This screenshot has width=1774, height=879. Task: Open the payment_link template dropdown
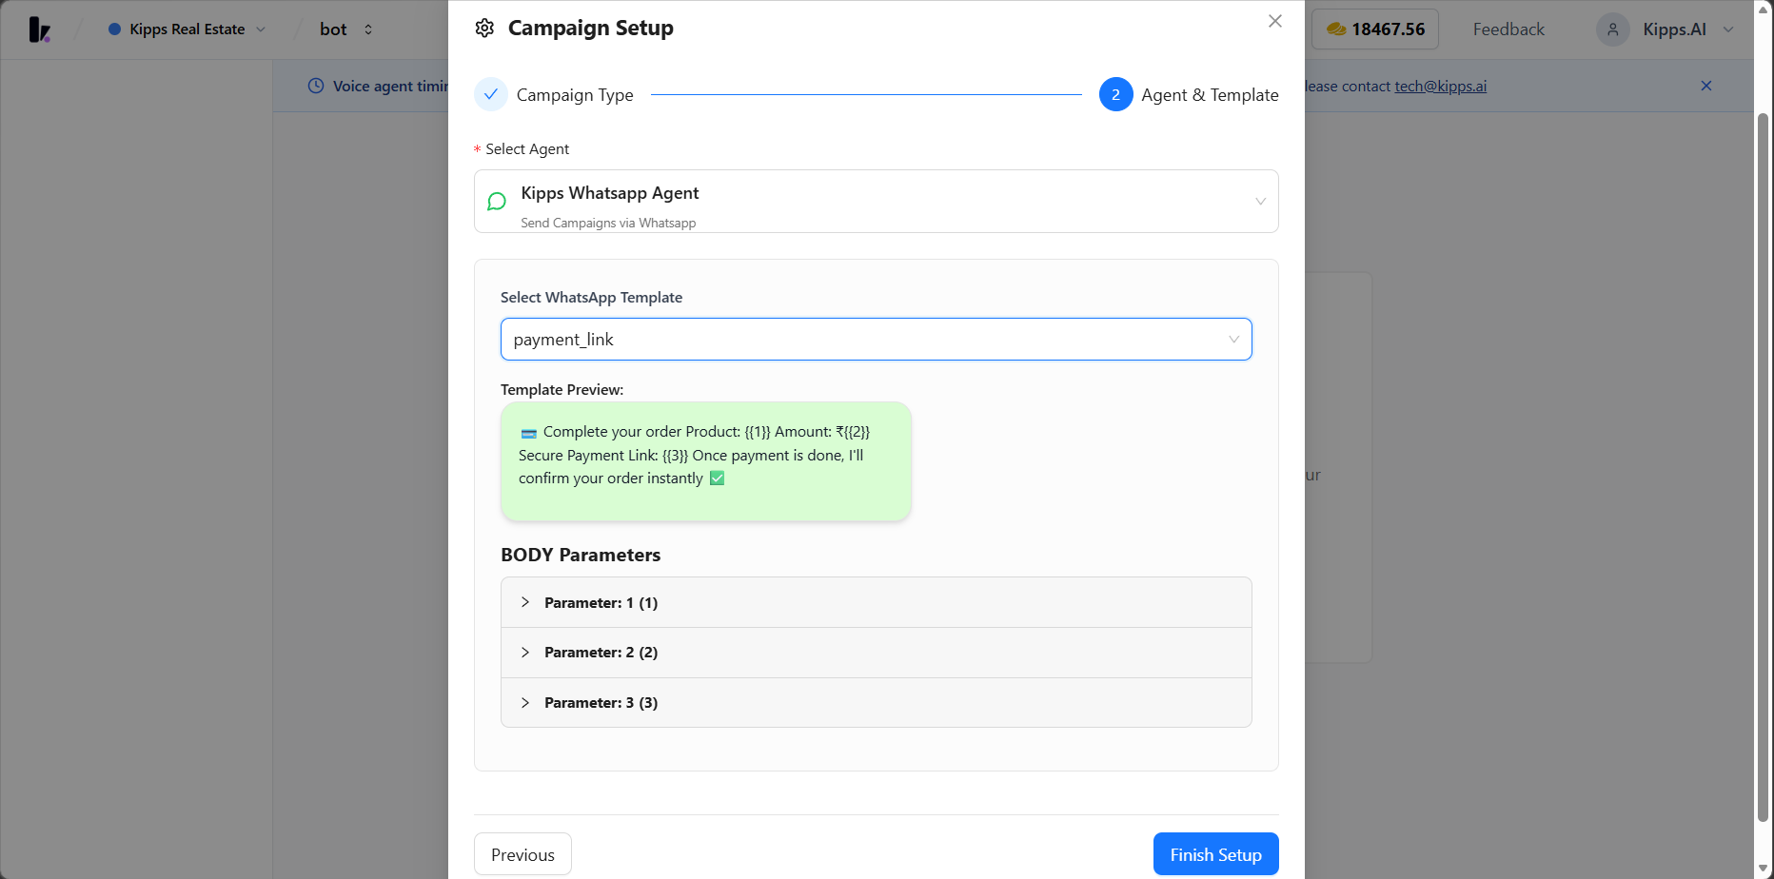tap(876, 340)
